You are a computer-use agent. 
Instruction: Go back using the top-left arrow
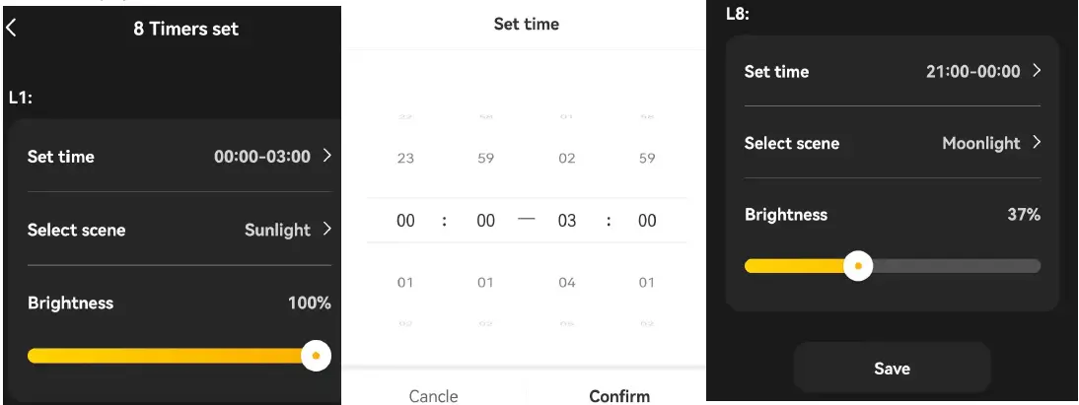click(x=12, y=29)
